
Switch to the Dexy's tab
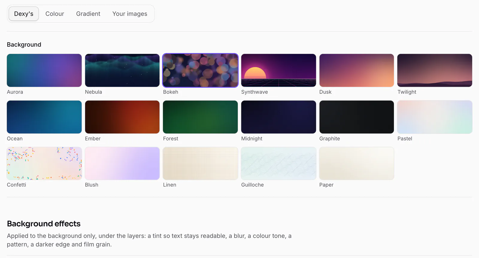24,14
